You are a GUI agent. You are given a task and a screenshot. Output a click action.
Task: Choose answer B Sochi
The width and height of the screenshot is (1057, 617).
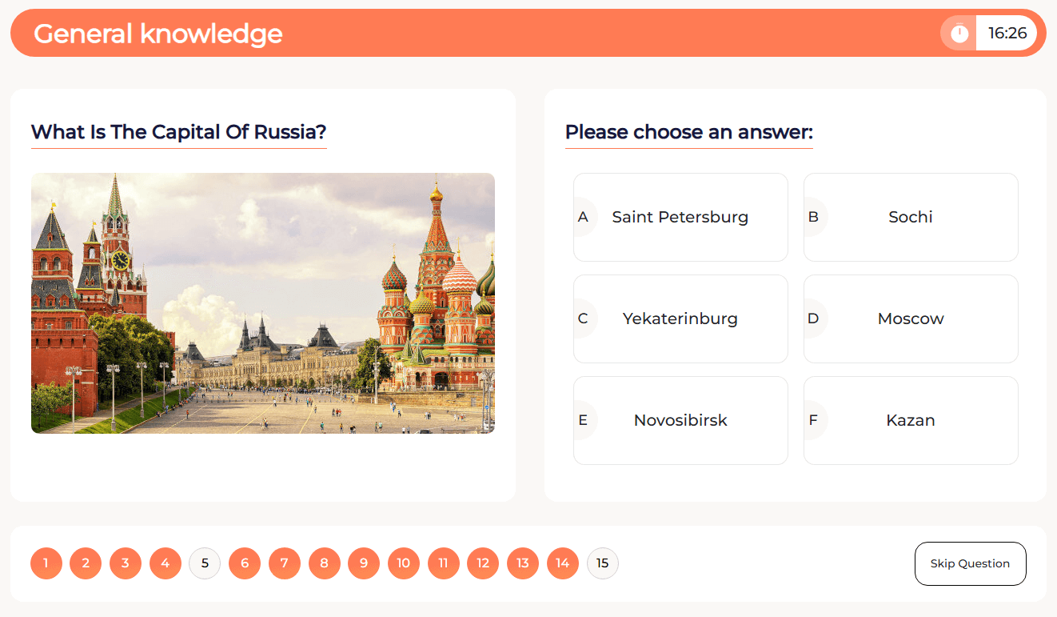911,217
